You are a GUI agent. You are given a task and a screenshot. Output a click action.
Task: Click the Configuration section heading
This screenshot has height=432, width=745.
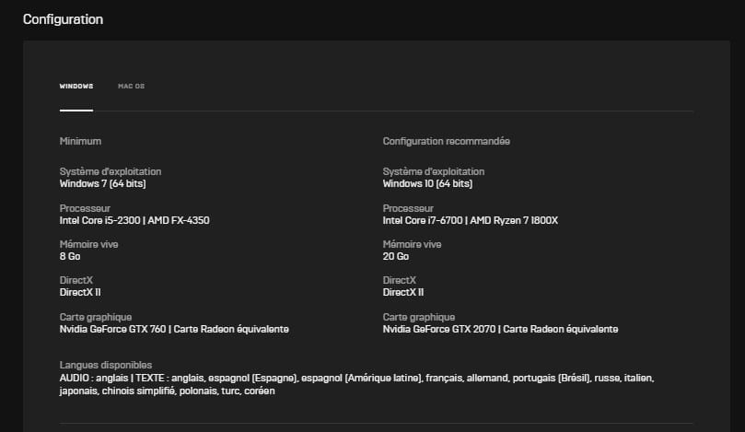coord(63,19)
